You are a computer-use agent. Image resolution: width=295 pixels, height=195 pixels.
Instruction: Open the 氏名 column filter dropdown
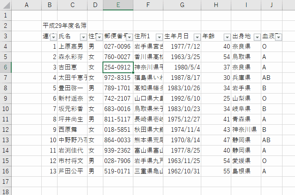[x=83, y=37]
